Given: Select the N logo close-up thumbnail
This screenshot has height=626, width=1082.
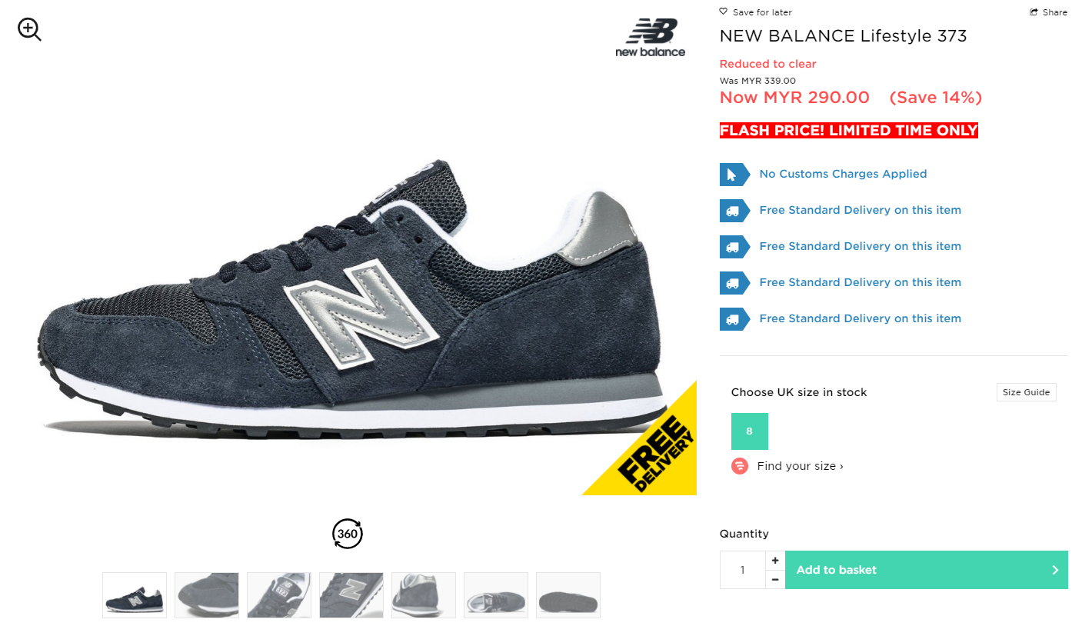Looking at the screenshot, I should pyautogui.click(x=351, y=595).
